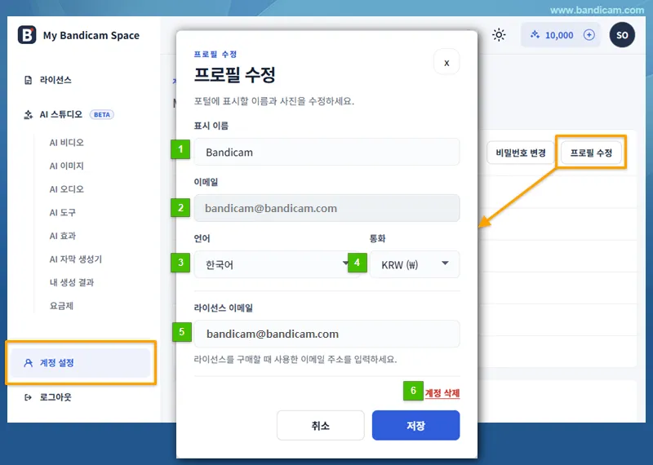Click the credits sparkle icon beside 10,000
This screenshot has width=653, height=465.
(x=535, y=35)
